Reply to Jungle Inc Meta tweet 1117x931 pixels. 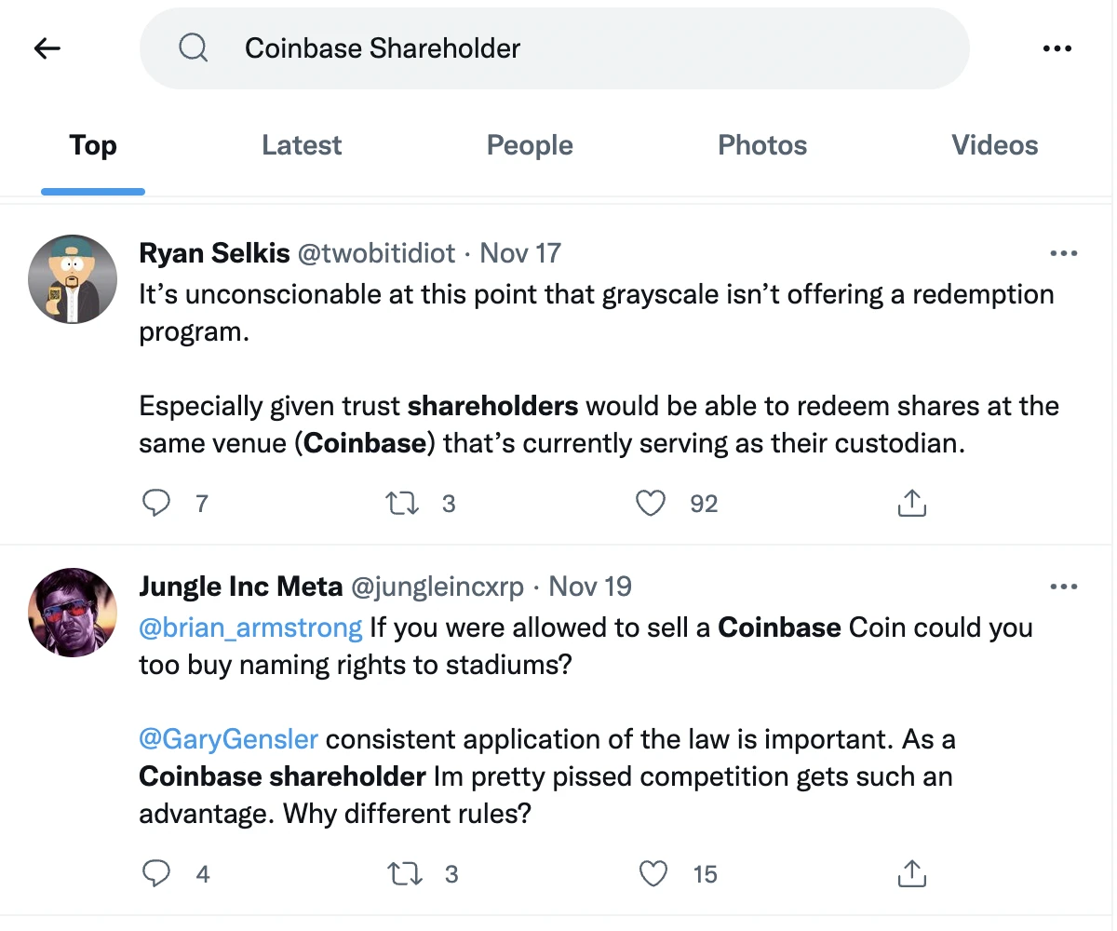click(156, 874)
